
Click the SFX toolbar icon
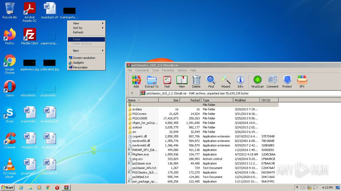pyautogui.click(x=302, y=82)
